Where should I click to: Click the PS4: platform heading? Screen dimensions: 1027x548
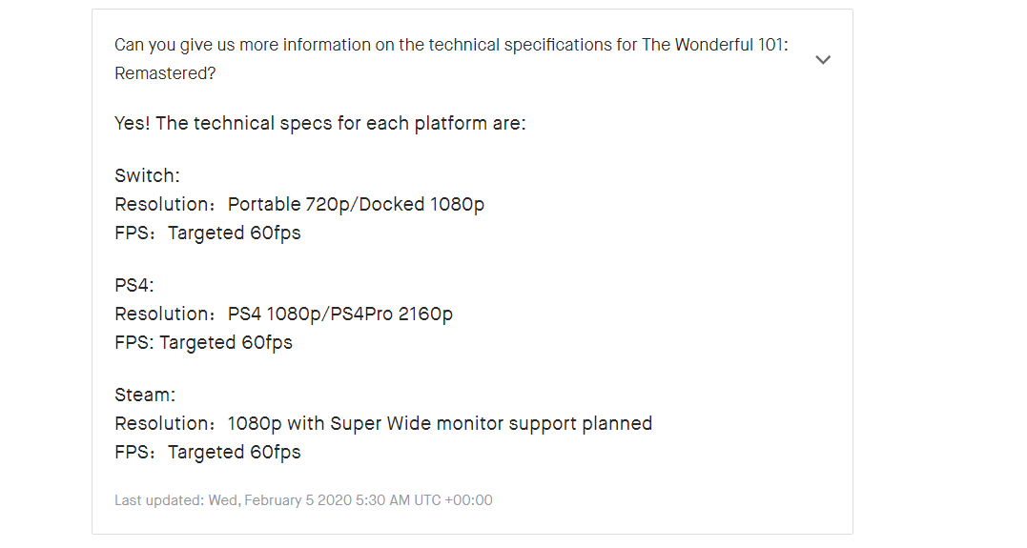(134, 286)
